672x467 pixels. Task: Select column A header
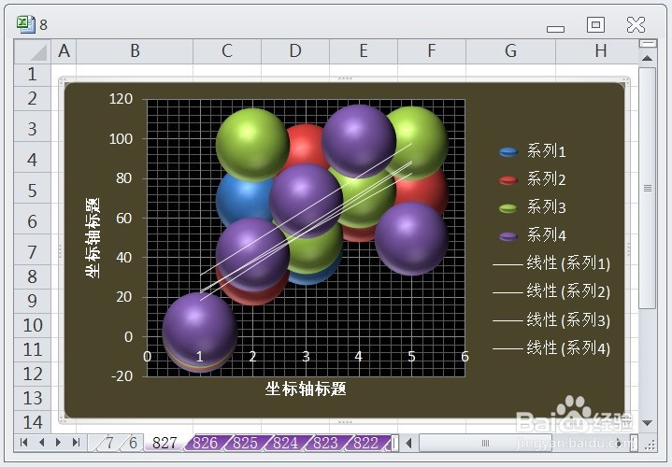pyautogui.click(x=64, y=51)
